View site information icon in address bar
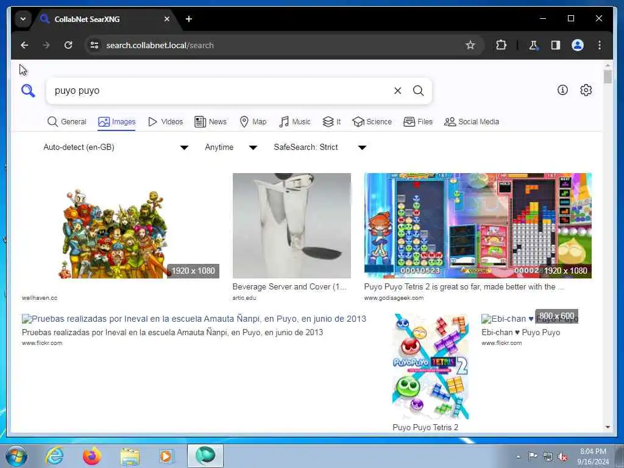The image size is (624, 468). tap(94, 45)
